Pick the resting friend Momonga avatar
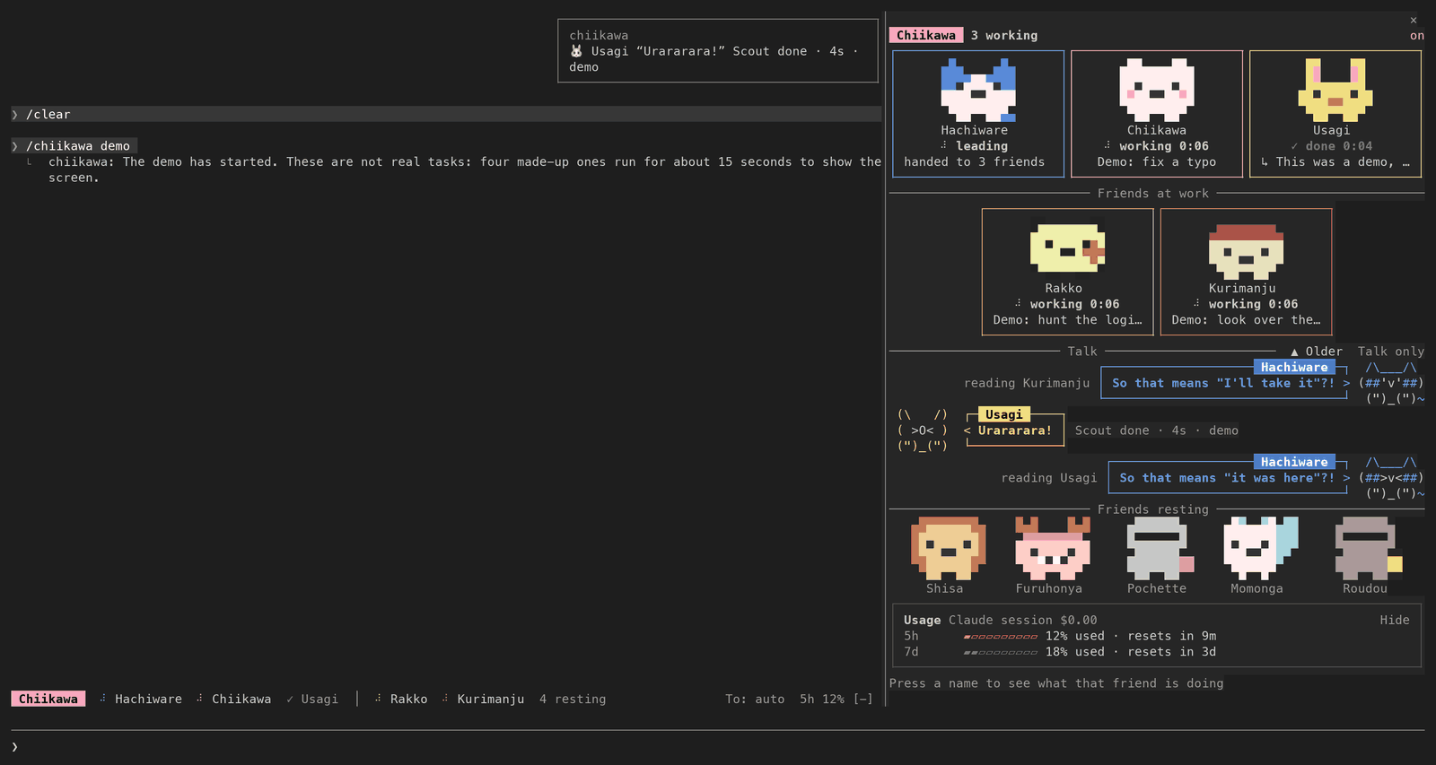Image resolution: width=1436 pixels, height=765 pixels. pos(1260,548)
